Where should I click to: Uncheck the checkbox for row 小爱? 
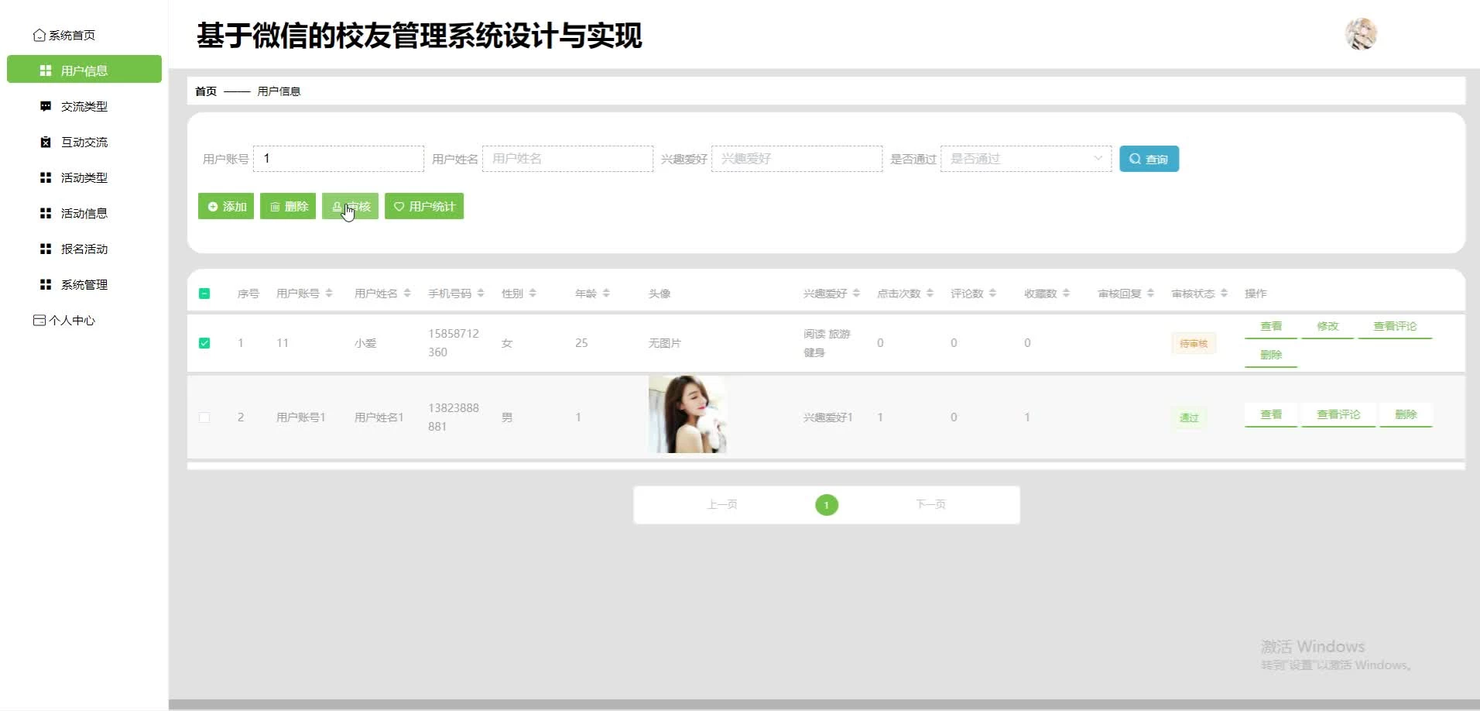click(x=204, y=343)
